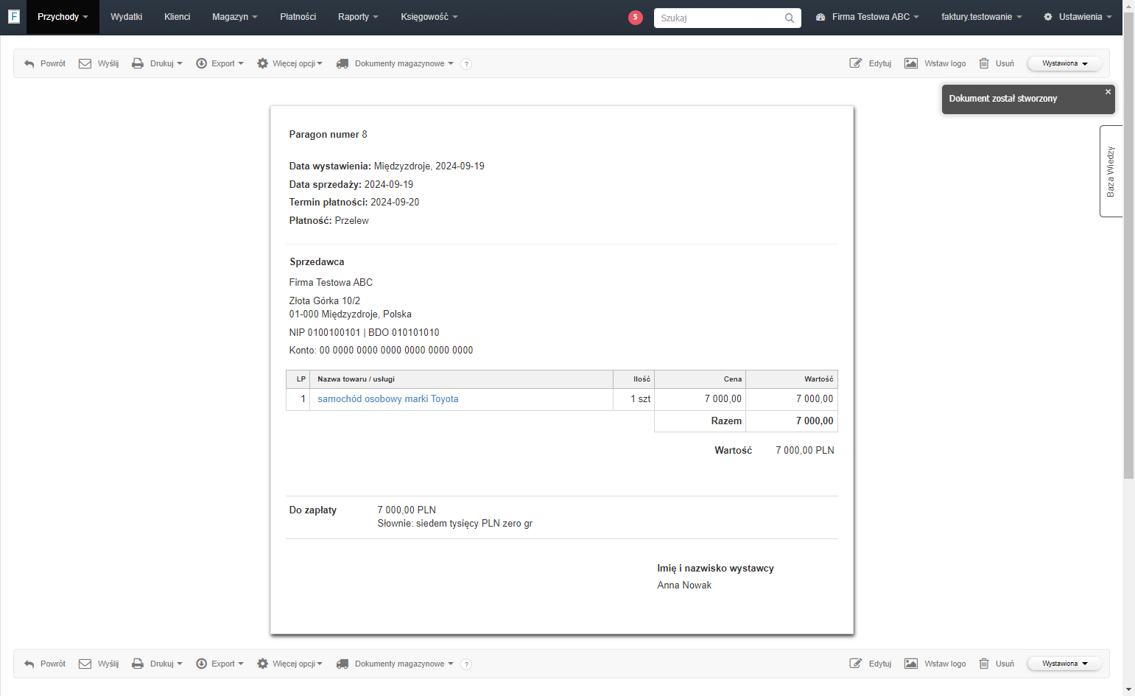Click the top Dokumenty magazynowe truck icon
The image size is (1135, 696).
342,64
